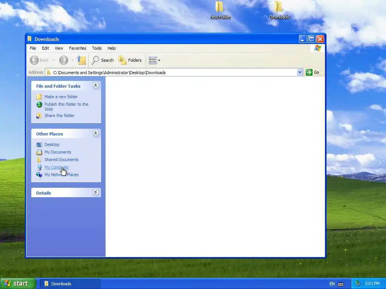The height and width of the screenshot is (289, 386).
Task: Click the folder icon in the title bar
Action: (30, 39)
